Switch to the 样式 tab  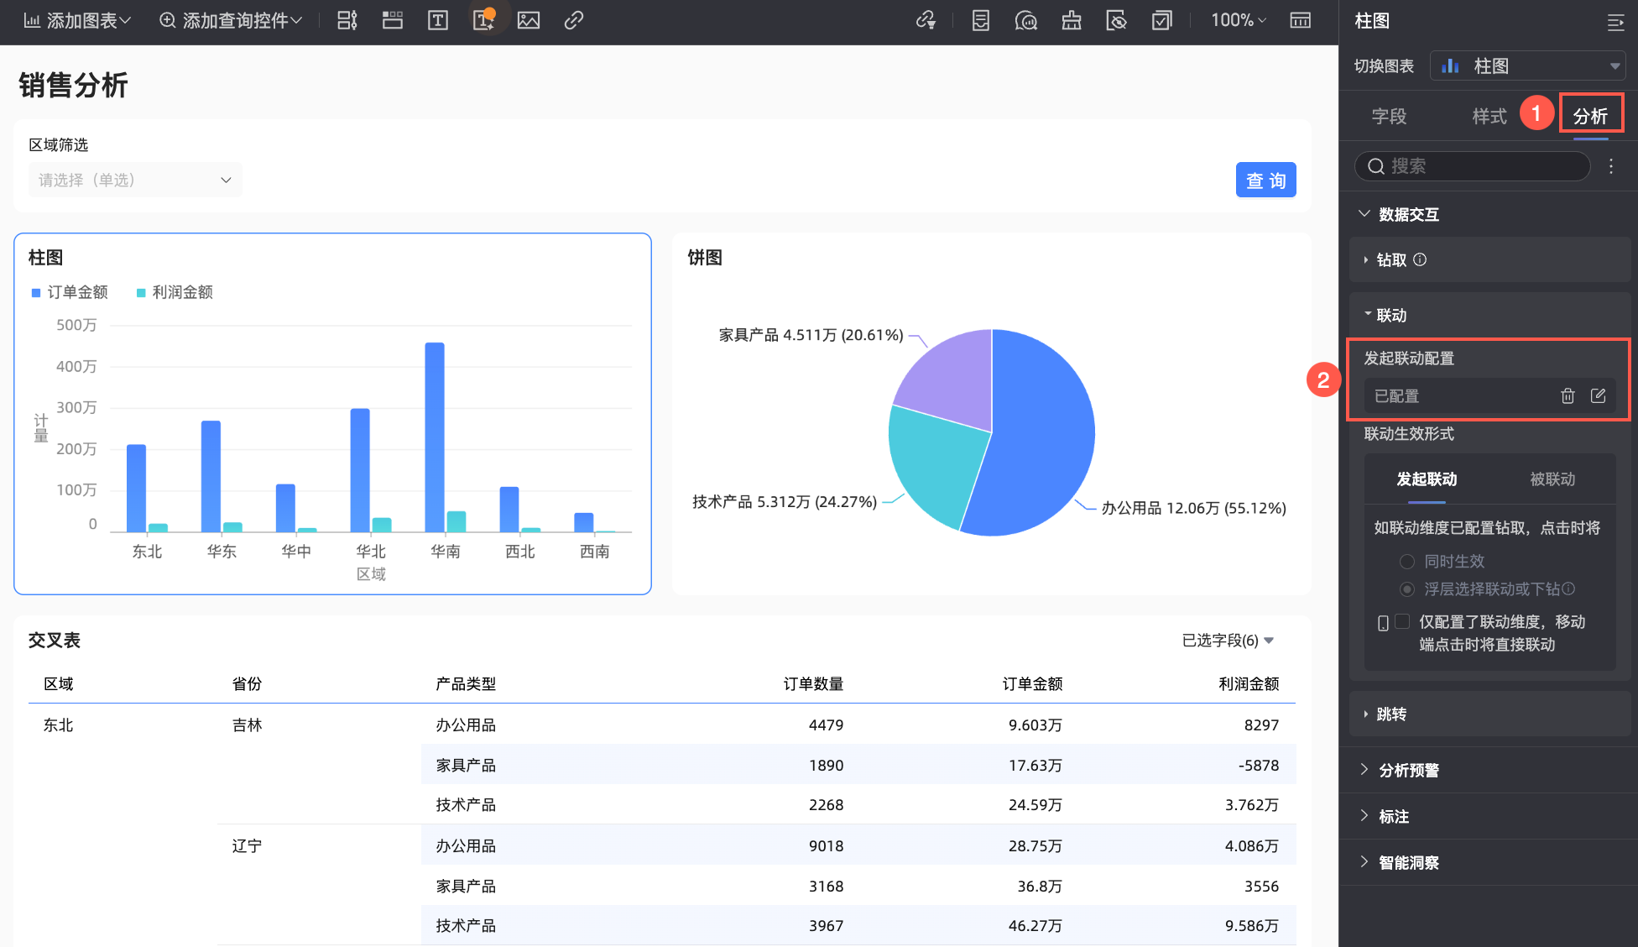coord(1489,116)
